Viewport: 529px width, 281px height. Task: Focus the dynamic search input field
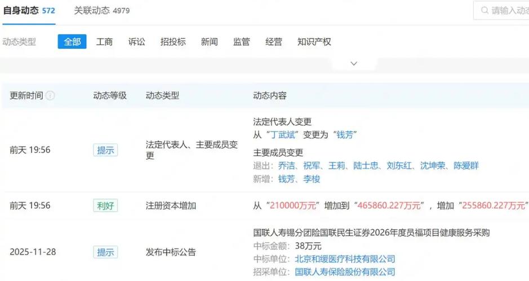[x=501, y=11]
